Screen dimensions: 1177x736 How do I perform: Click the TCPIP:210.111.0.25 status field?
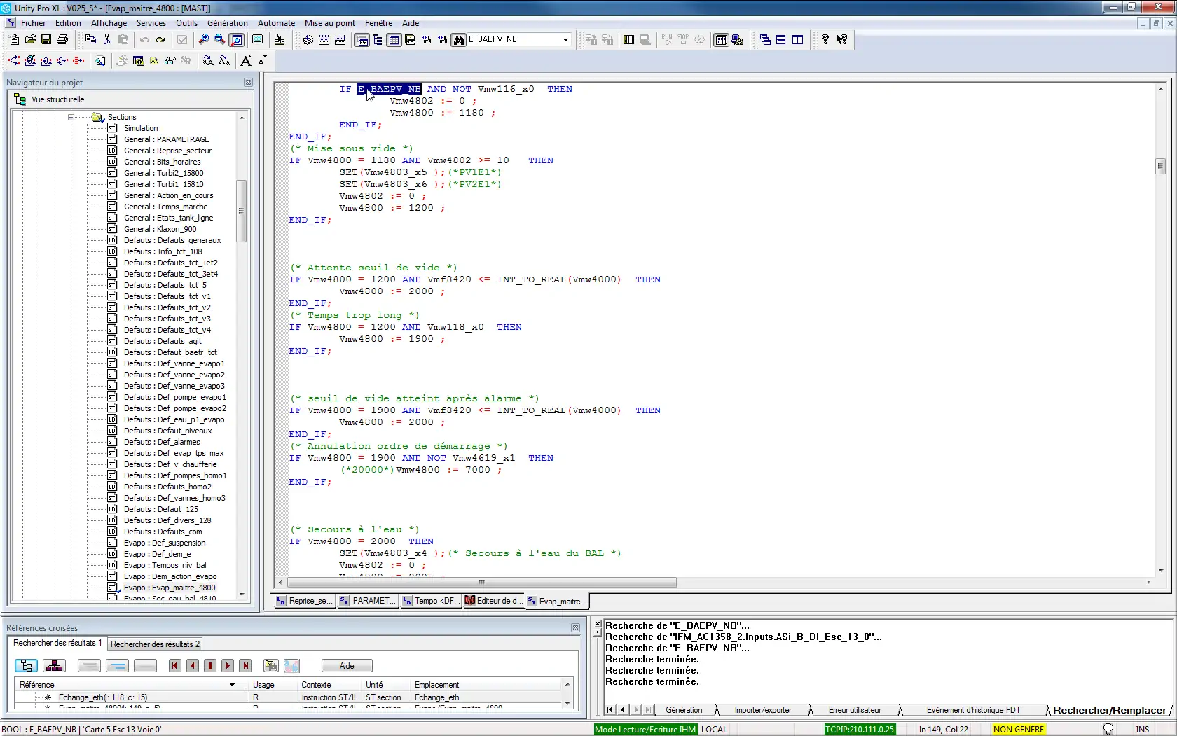(860, 730)
